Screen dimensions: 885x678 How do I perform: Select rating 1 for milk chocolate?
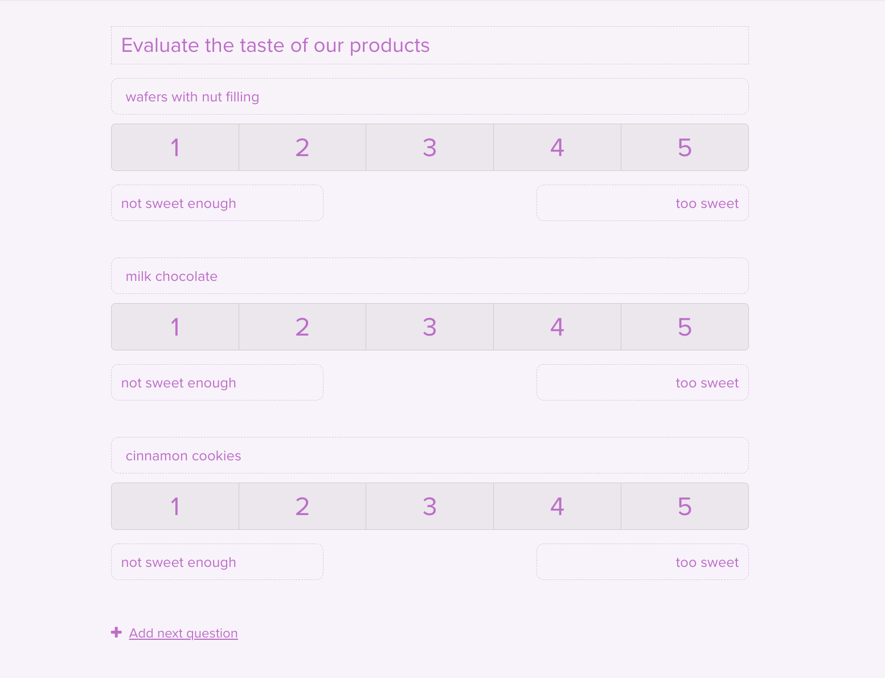point(175,326)
